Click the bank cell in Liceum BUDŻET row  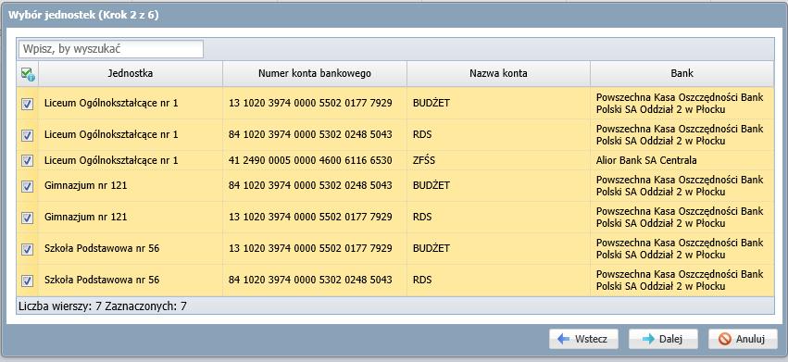tap(682, 103)
